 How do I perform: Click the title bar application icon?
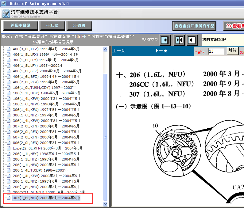3,3
